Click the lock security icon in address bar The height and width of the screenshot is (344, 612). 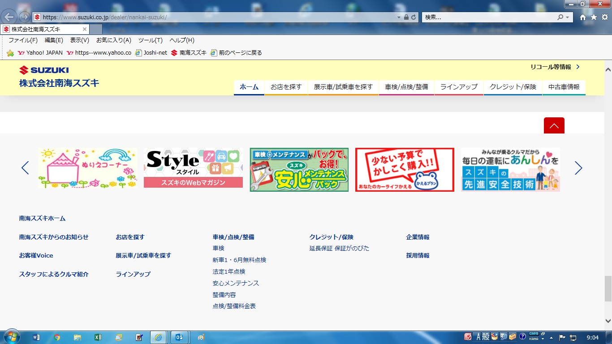pos(406,17)
